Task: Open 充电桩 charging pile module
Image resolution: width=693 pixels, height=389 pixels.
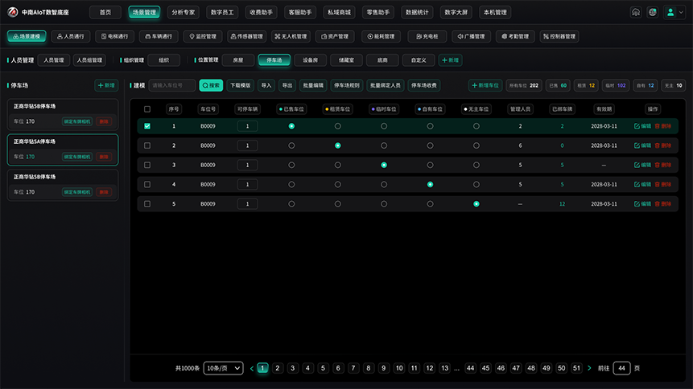Action: [x=427, y=36]
